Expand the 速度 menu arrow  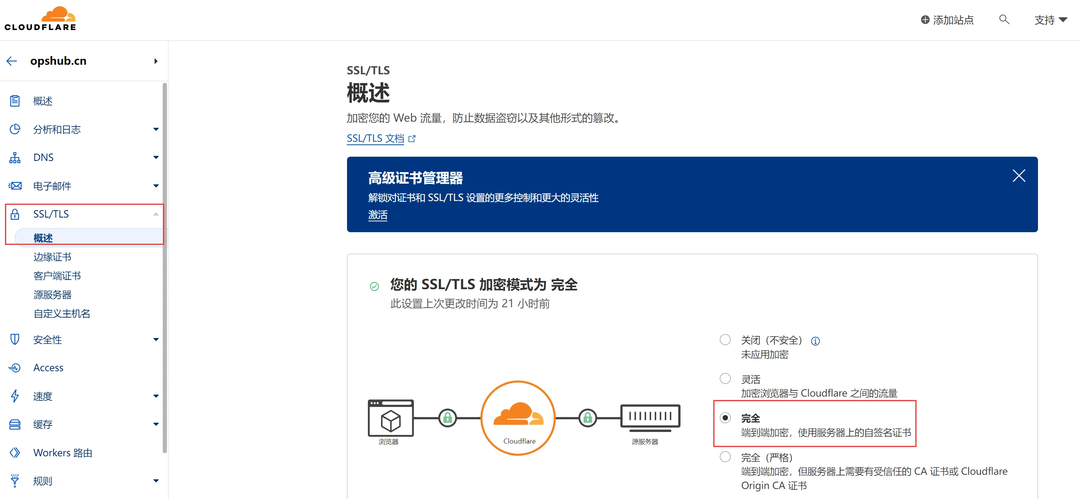(155, 396)
